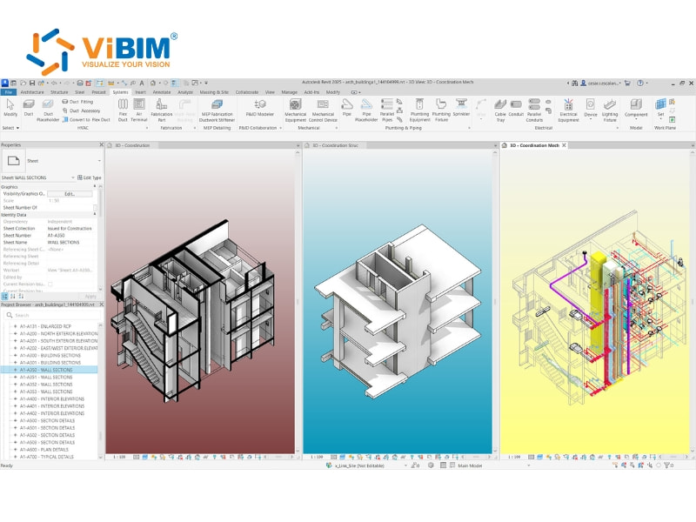
Task: Activate the Air Terminal tool
Action: tap(139, 110)
